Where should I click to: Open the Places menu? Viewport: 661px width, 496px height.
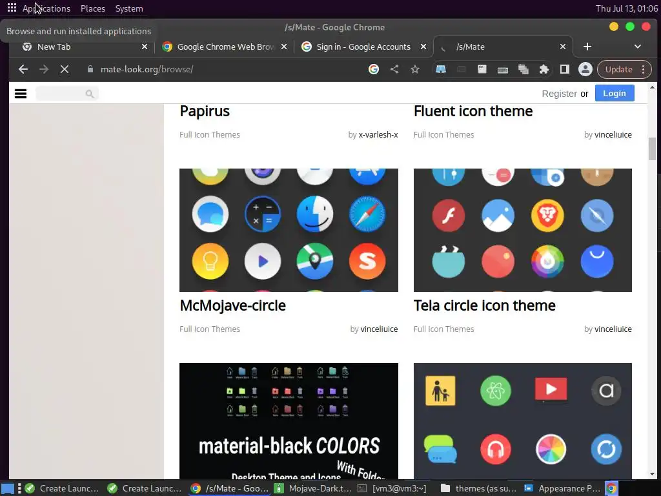(x=93, y=8)
